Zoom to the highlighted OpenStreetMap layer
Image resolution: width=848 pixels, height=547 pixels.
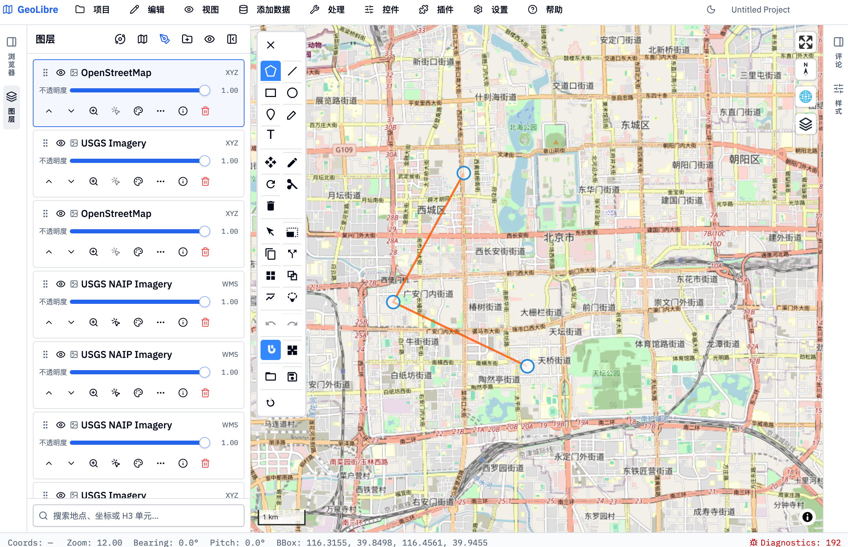pyautogui.click(x=94, y=111)
